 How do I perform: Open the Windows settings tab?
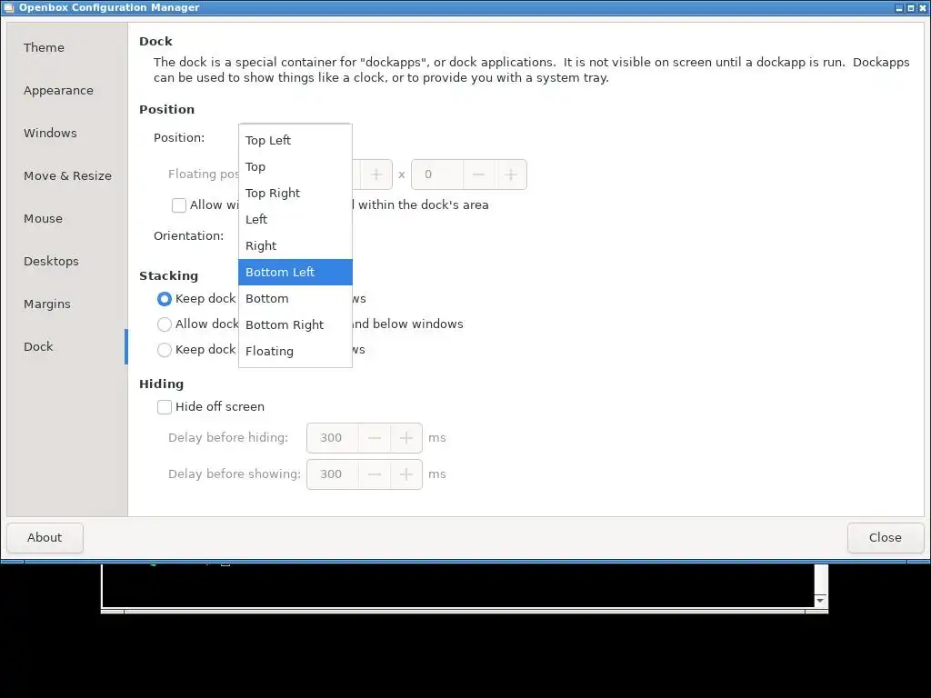pyautogui.click(x=67, y=133)
